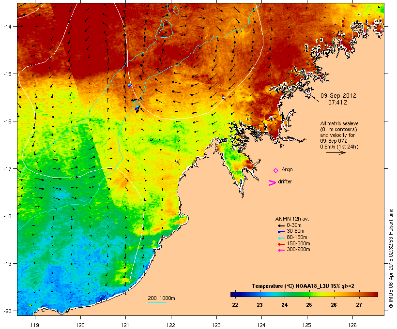Click the drifter legend label

[285, 181]
